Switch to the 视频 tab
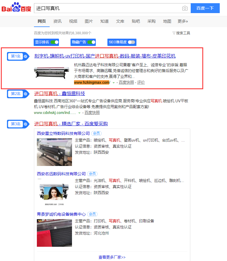227x261 pixels. (x=73, y=21)
